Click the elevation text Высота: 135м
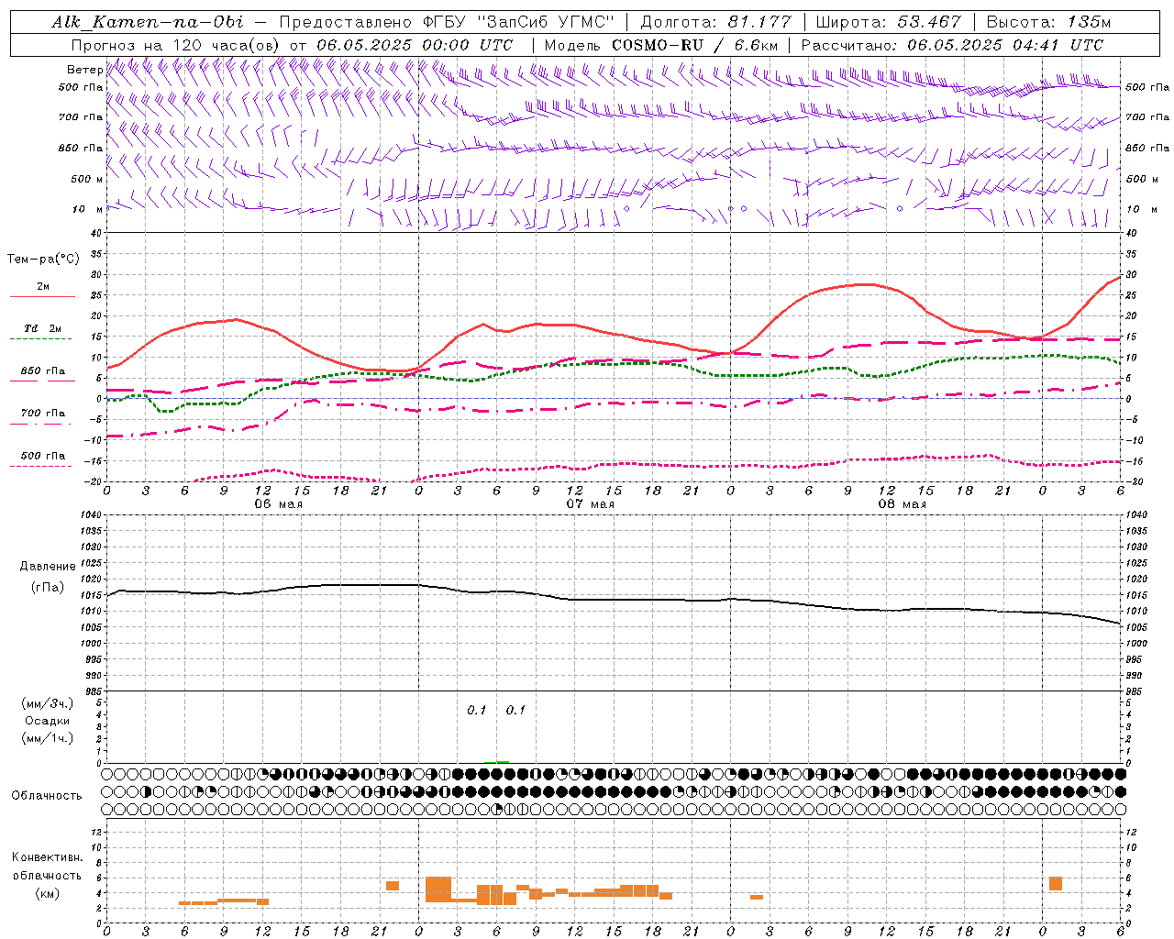The height and width of the screenshot is (939, 1174). coord(1048,22)
